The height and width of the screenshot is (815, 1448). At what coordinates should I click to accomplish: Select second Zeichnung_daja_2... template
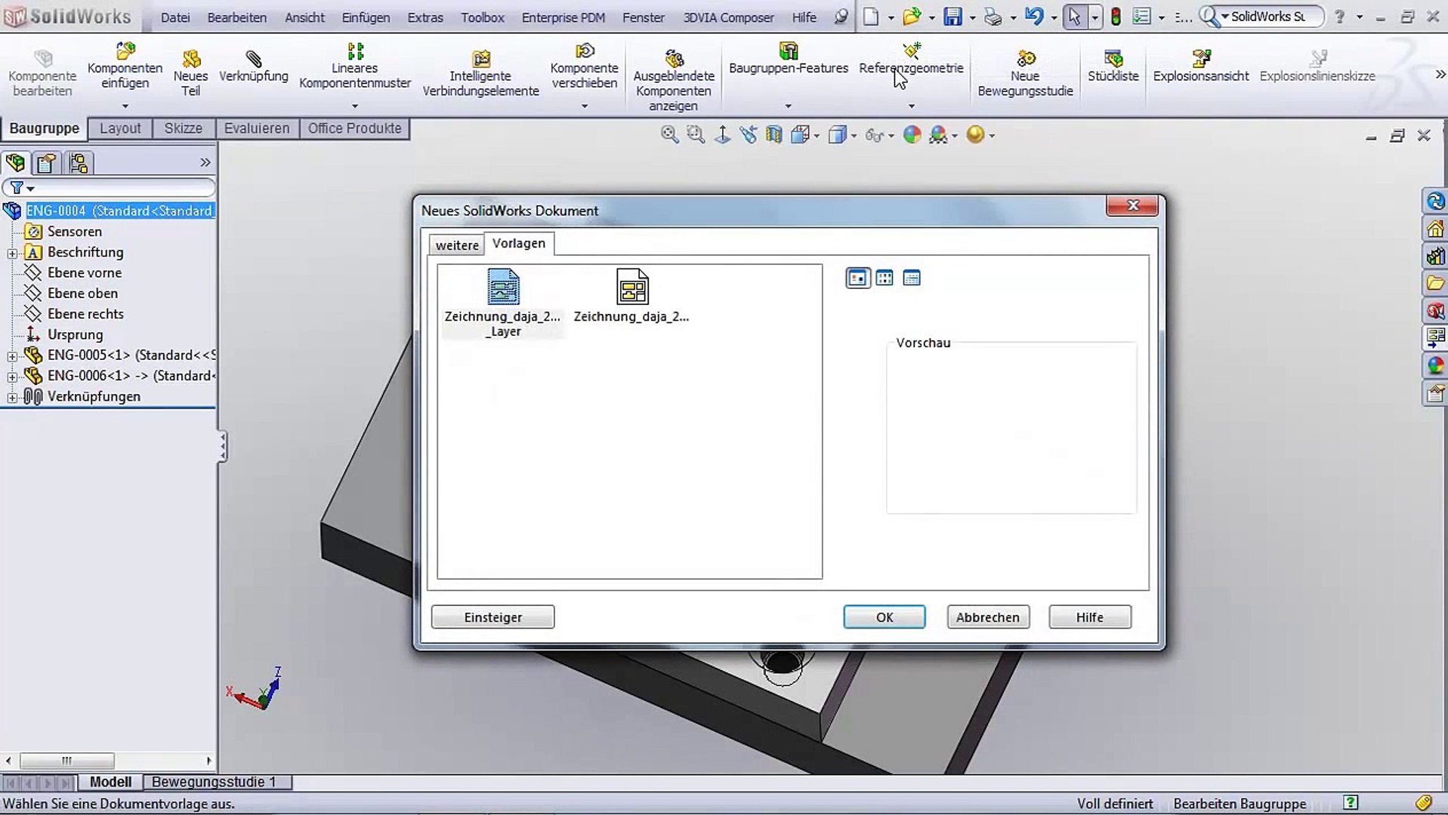coord(631,296)
